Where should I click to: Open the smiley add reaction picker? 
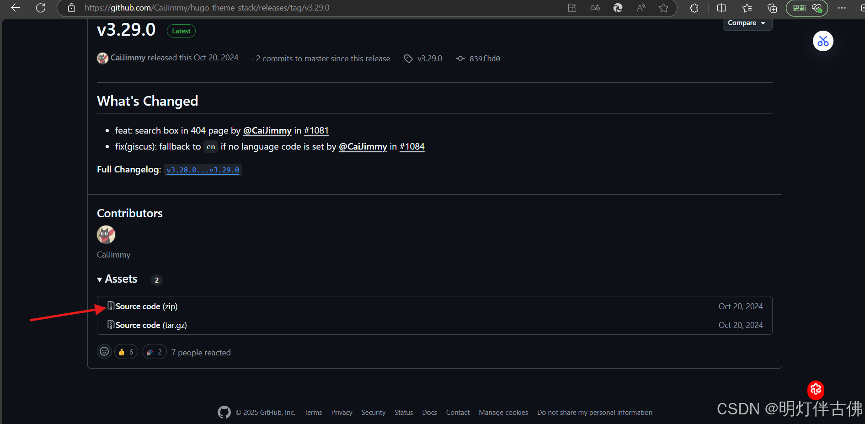point(104,351)
